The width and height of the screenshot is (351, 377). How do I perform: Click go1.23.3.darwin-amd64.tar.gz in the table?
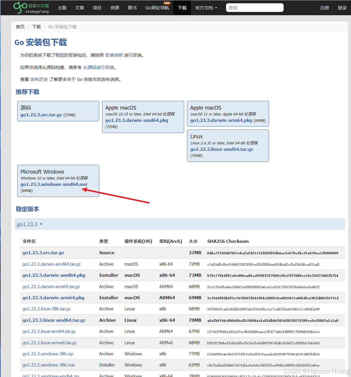(52, 264)
